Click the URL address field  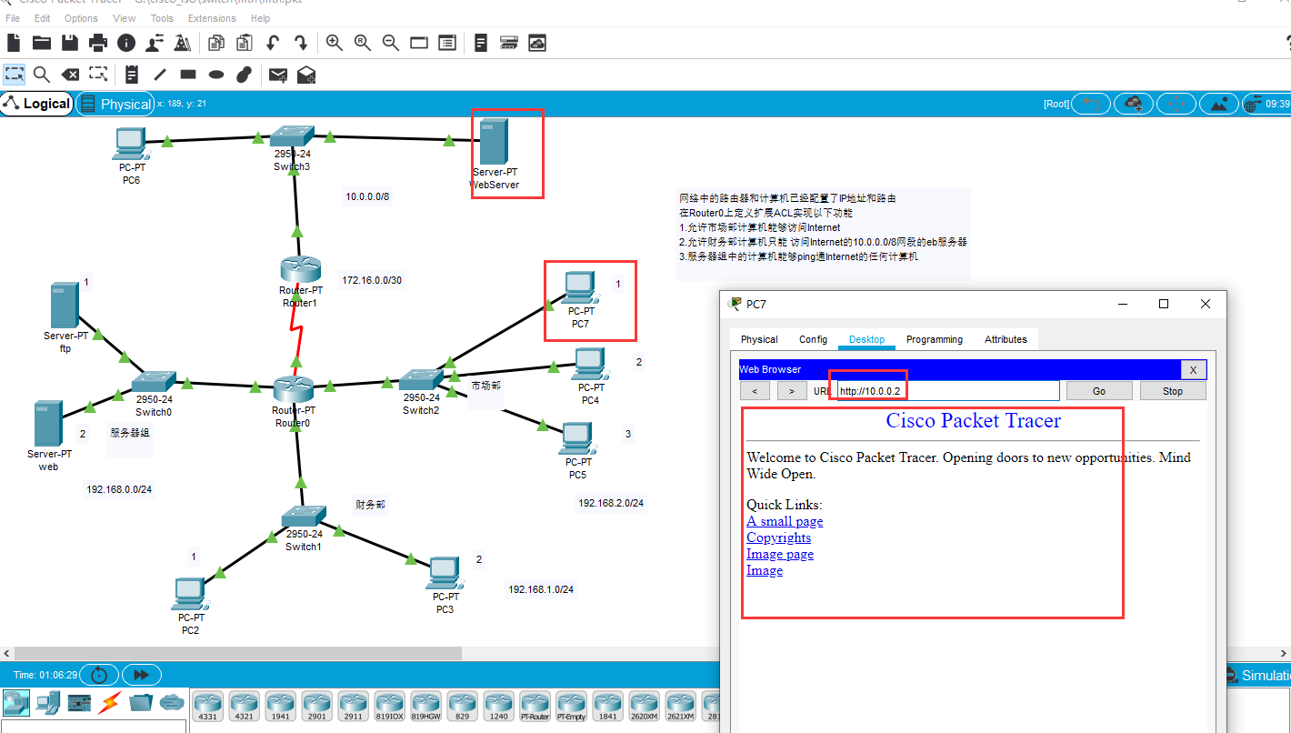pos(947,391)
